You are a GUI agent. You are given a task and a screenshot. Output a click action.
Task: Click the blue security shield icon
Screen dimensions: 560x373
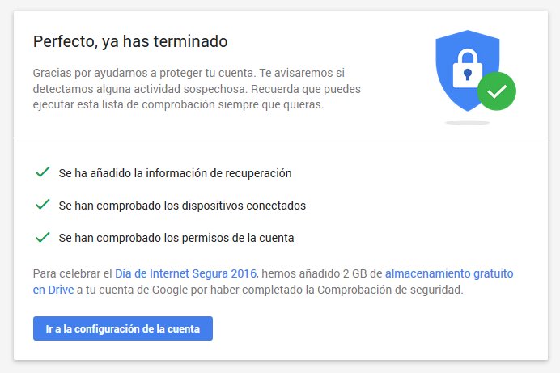(x=467, y=70)
